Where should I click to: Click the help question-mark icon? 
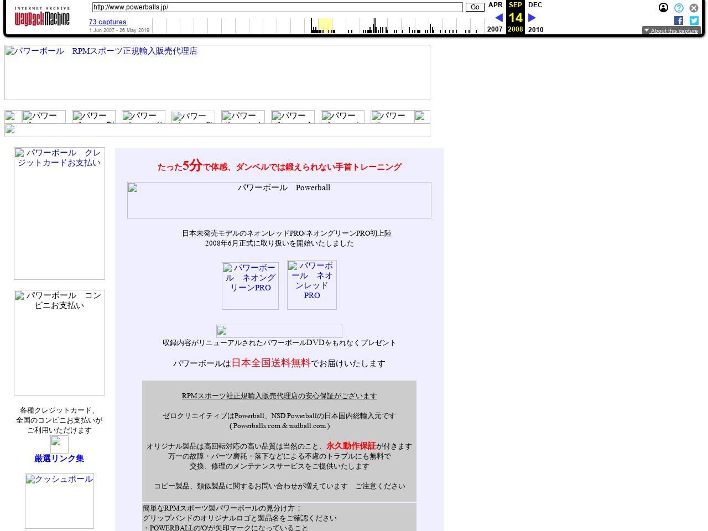point(678,8)
